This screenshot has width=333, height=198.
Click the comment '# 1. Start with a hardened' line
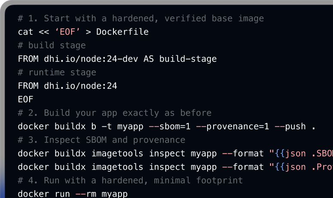coord(141,18)
